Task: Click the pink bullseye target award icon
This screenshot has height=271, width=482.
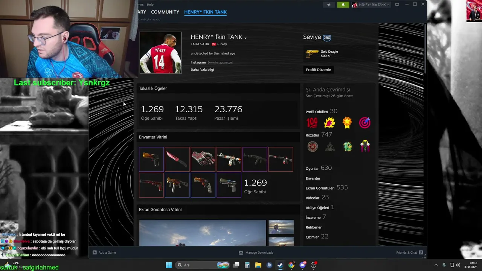Action: [365, 123]
